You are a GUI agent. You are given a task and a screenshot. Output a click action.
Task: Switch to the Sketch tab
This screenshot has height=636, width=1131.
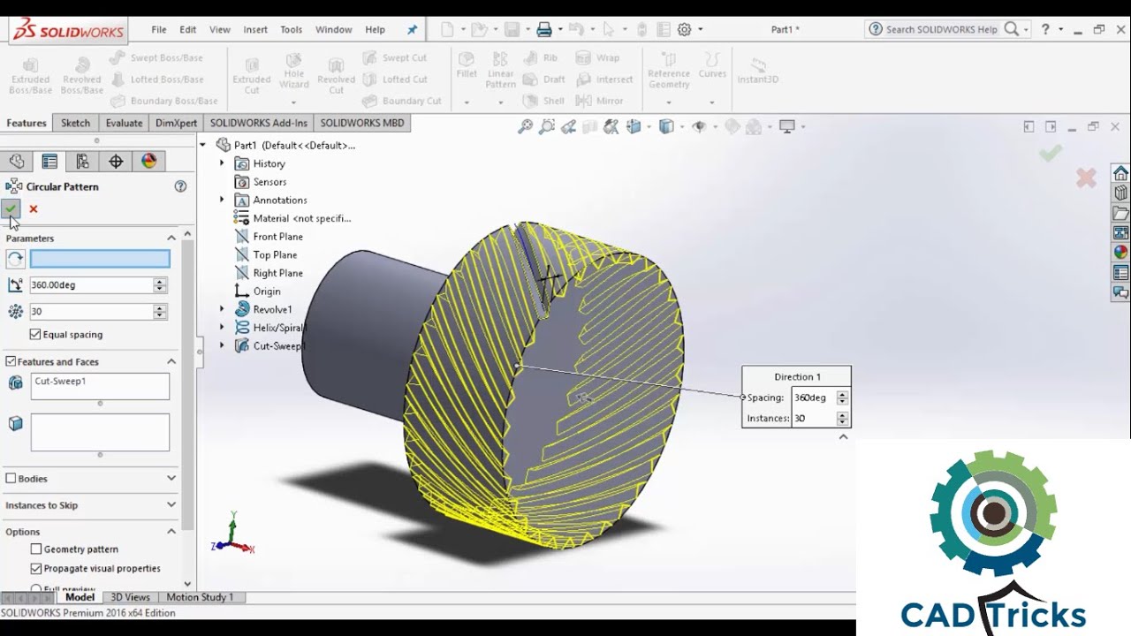tap(75, 123)
